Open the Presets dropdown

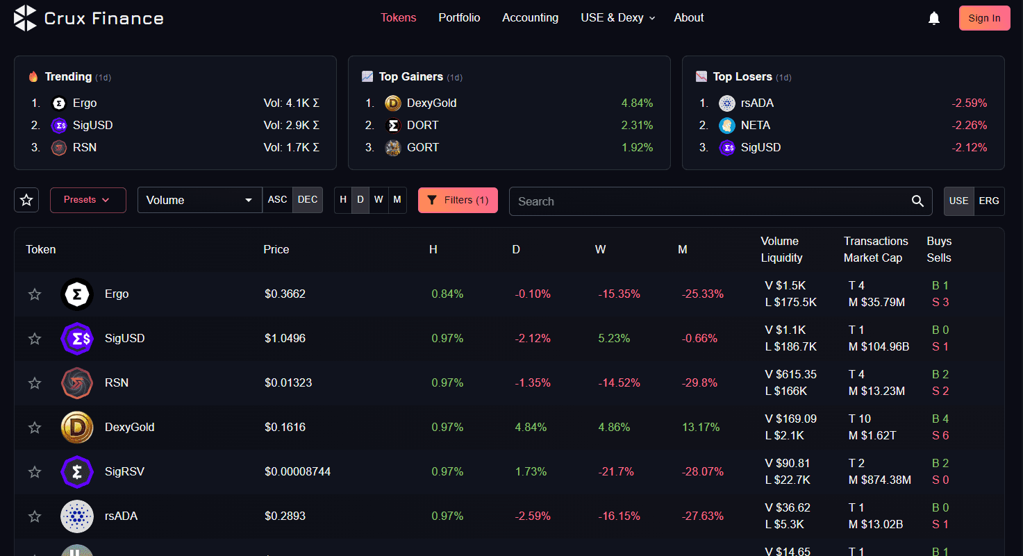click(x=88, y=200)
